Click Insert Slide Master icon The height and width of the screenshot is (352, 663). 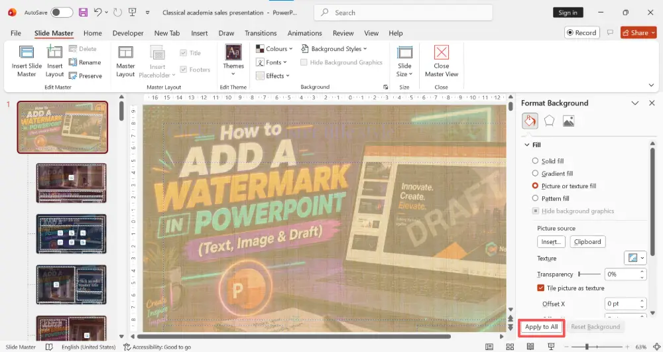point(27,52)
